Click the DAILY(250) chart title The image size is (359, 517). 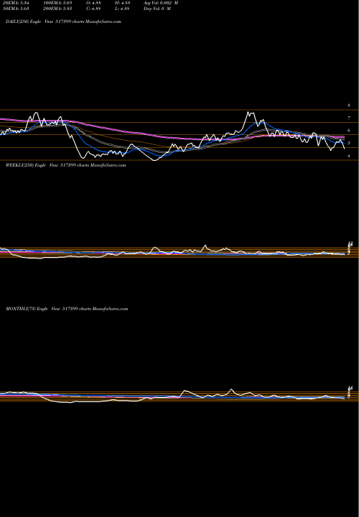click(x=63, y=22)
